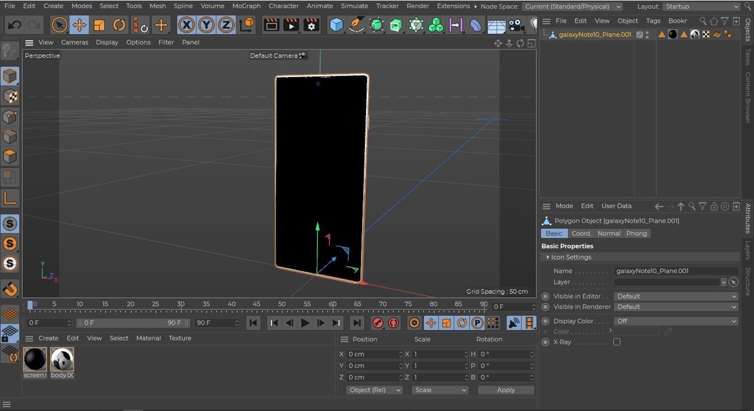Add a Cube primitive object
This screenshot has height=411, width=754.
click(x=336, y=25)
